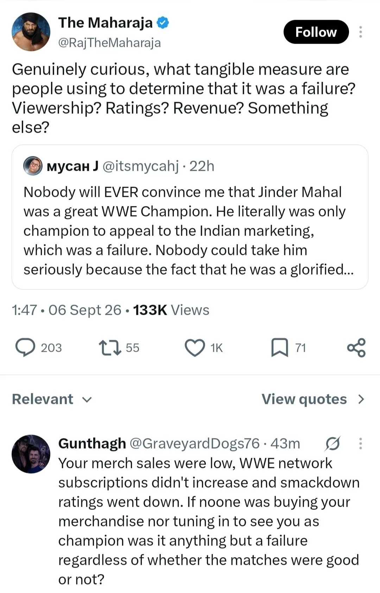Open the quoted tweet by @itsmycahj

coord(190,217)
